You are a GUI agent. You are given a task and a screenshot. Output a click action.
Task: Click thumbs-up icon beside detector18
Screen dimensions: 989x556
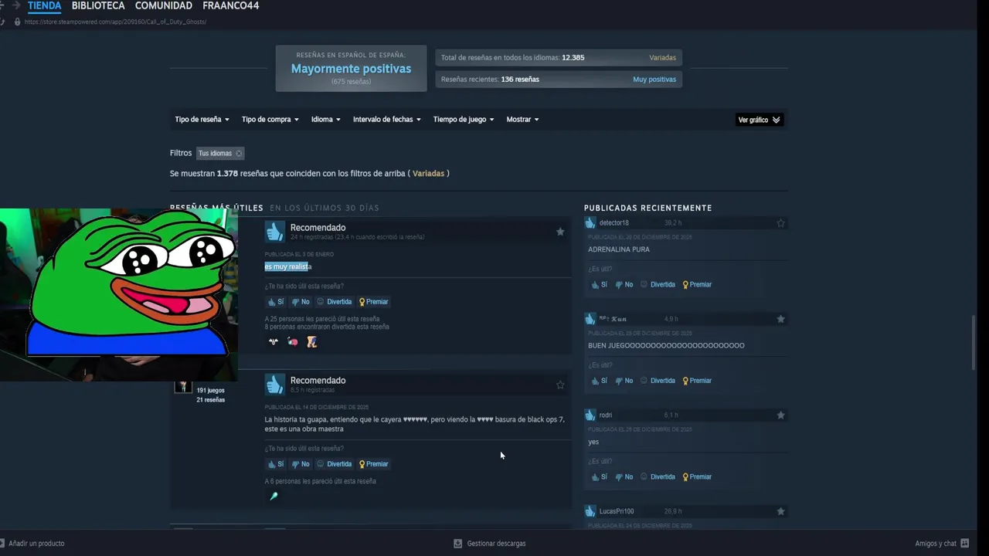point(590,223)
